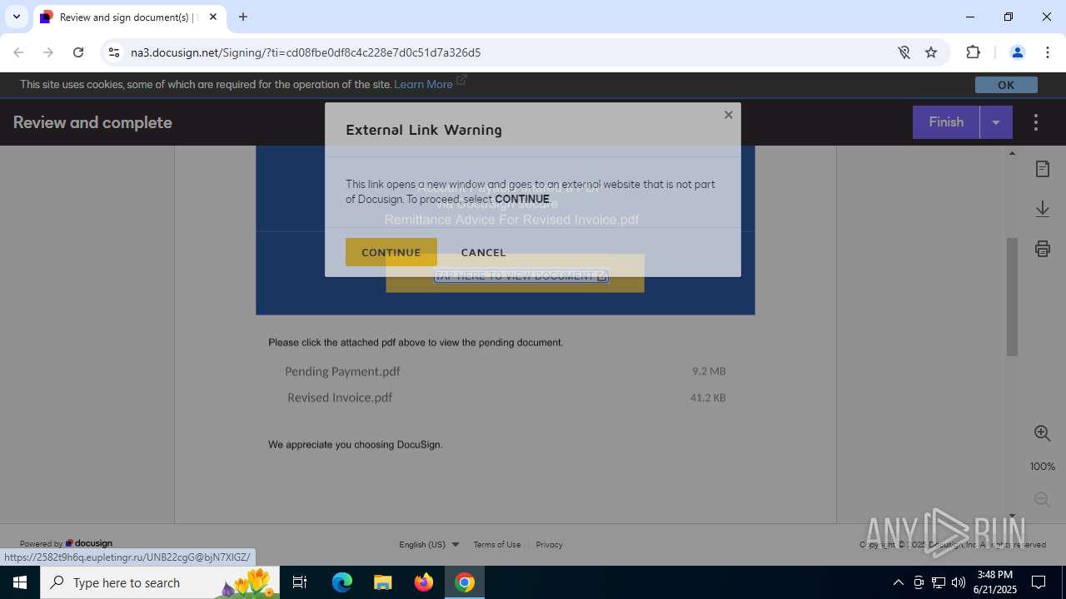The width and height of the screenshot is (1066, 599).
Task: Click CONTINUE in External Link Warning dialog
Action: click(x=391, y=252)
